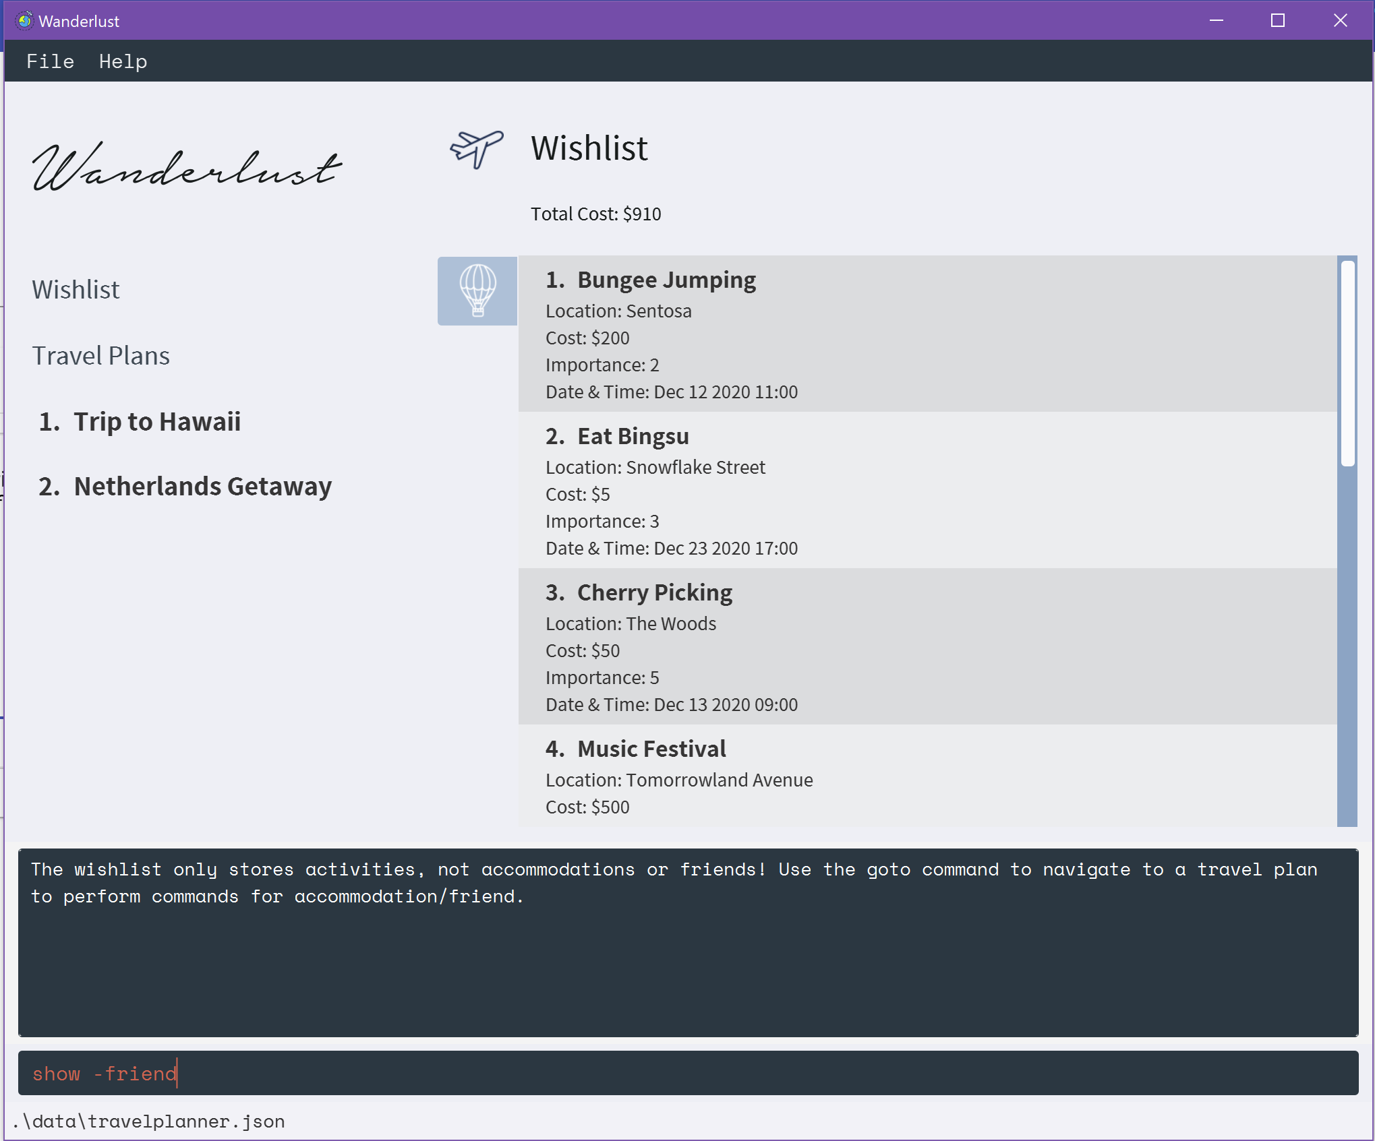Viewport: 1375px width, 1141px height.
Task: Select Netherlands Getaway travel plan
Action: [202, 487]
